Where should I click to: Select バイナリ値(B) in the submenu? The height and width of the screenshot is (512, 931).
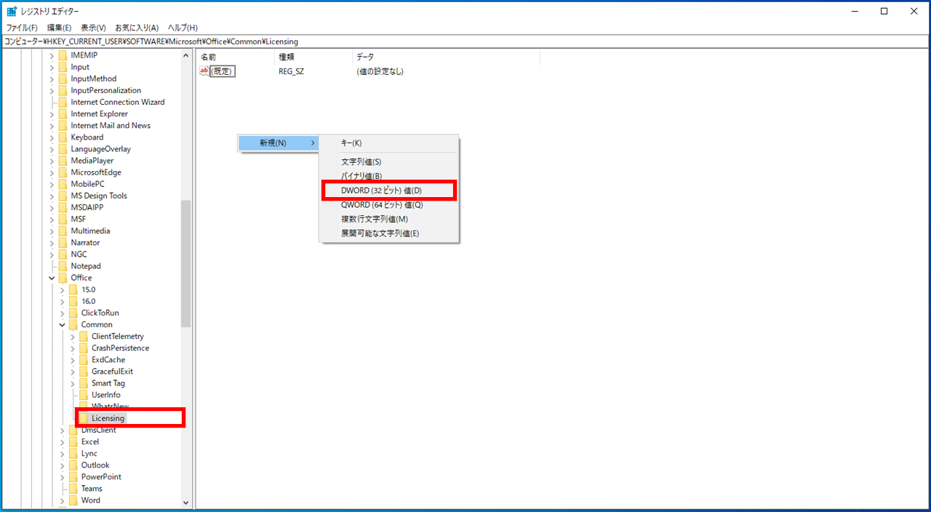[x=388, y=176]
